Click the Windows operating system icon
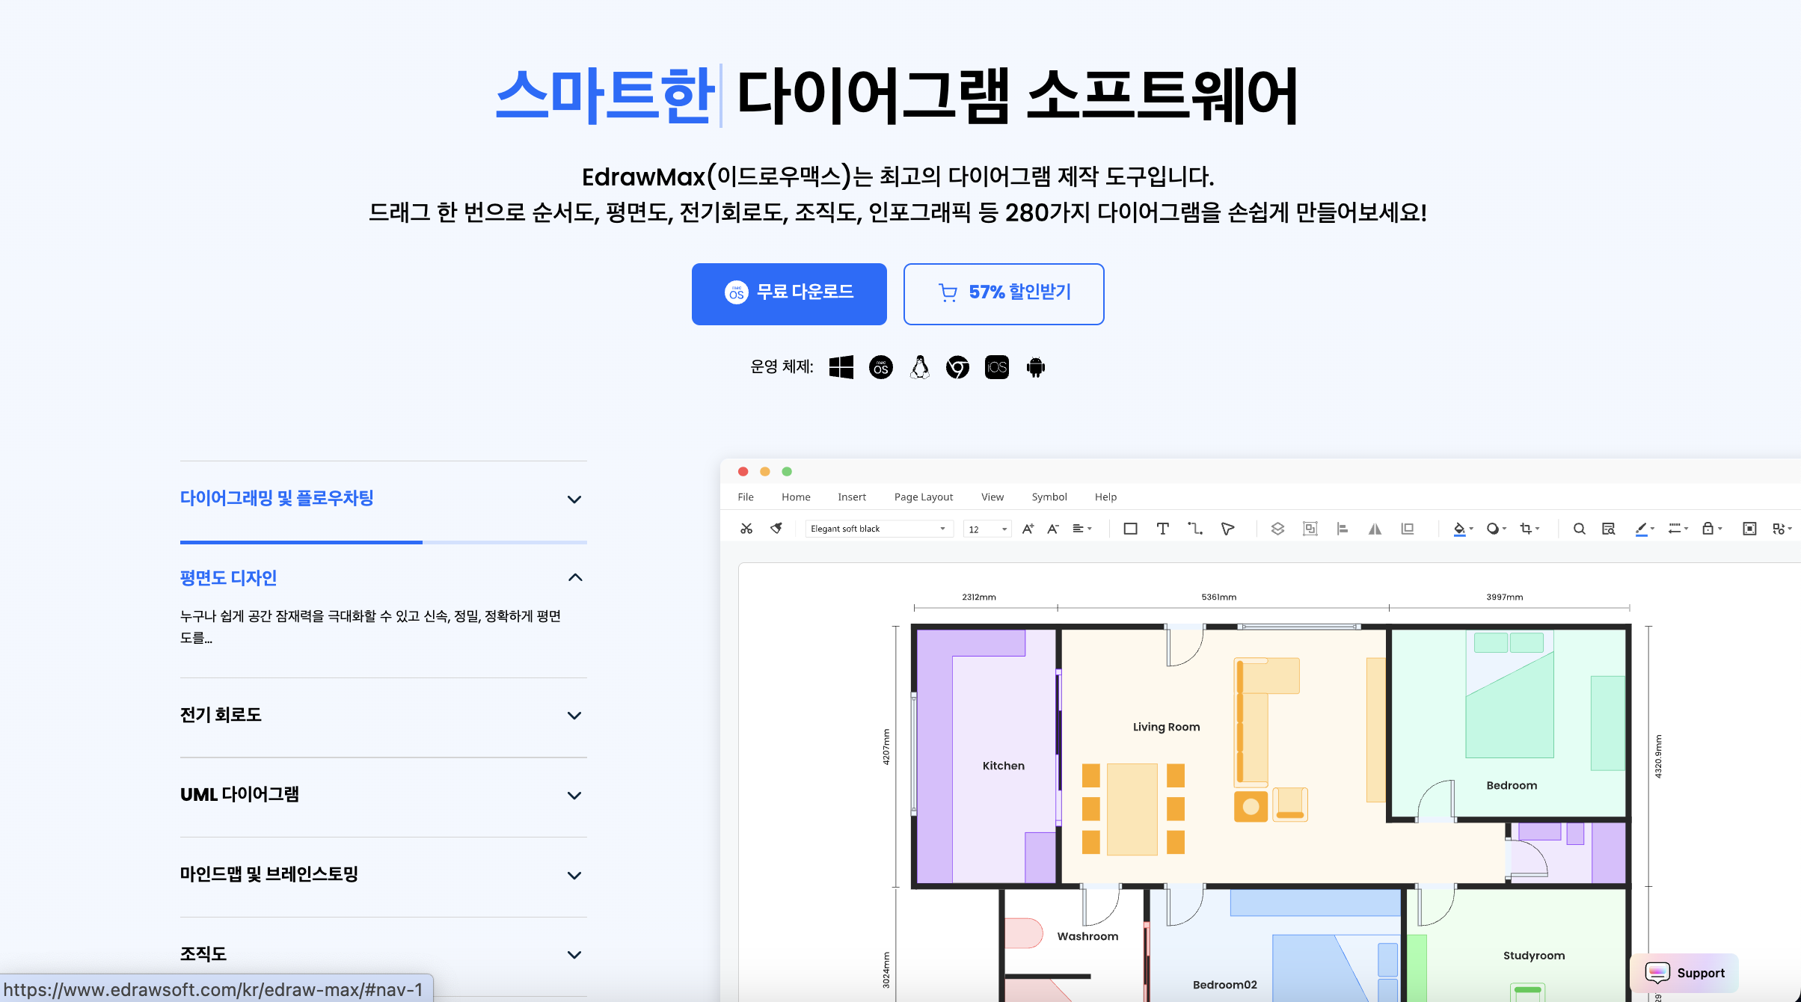The height and width of the screenshot is (1002, 1801). (x=841, y=367)
